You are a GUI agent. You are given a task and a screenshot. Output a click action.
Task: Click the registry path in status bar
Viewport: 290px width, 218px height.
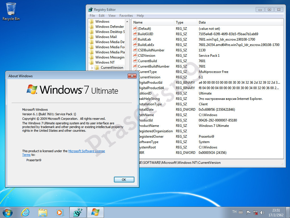180,163
